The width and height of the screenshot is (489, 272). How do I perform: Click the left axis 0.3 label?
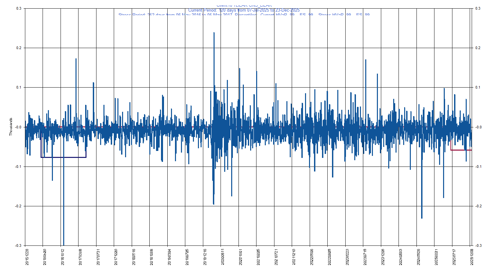(x=19, y=8)
